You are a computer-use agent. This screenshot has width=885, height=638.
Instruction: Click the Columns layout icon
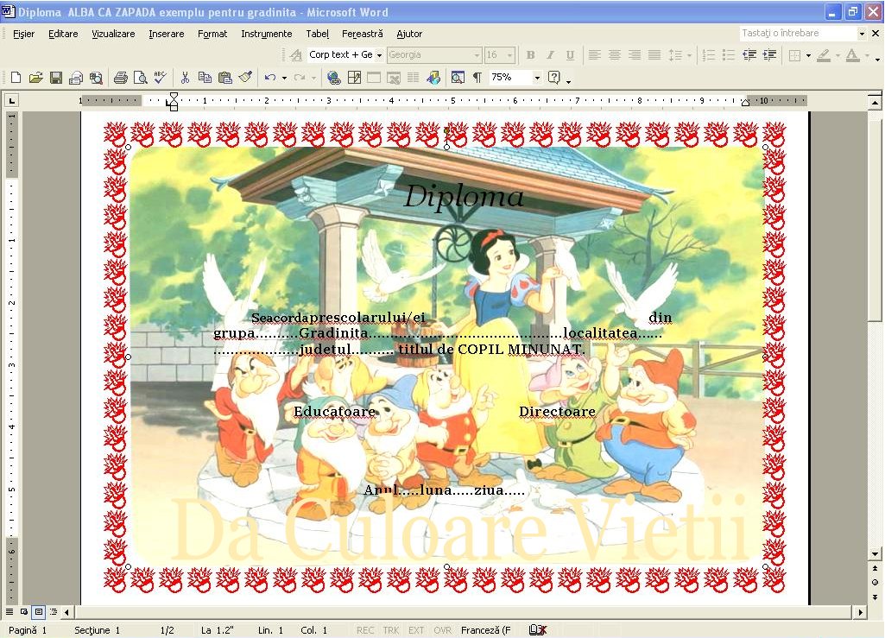414,78
